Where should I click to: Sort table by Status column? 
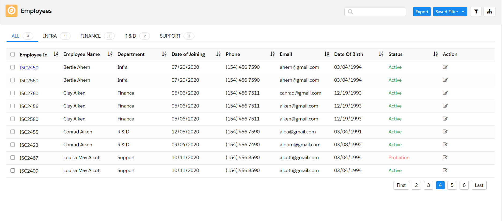pos(435,54)
